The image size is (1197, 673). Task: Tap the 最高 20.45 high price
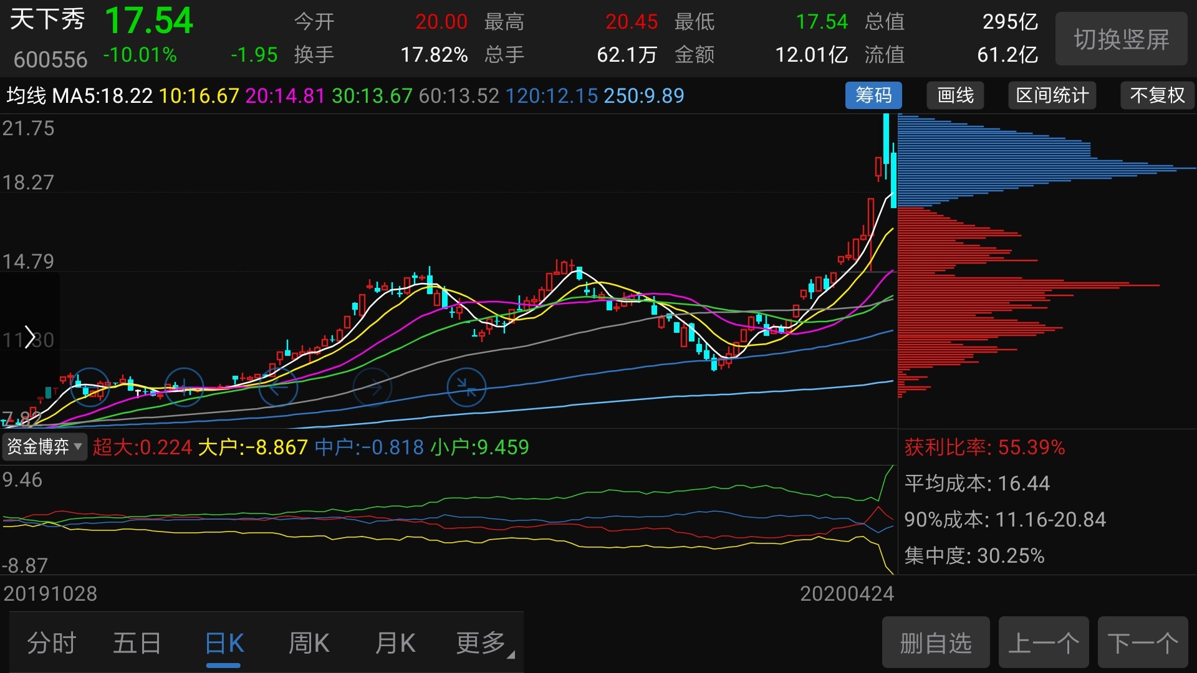(x=632, y=22)
